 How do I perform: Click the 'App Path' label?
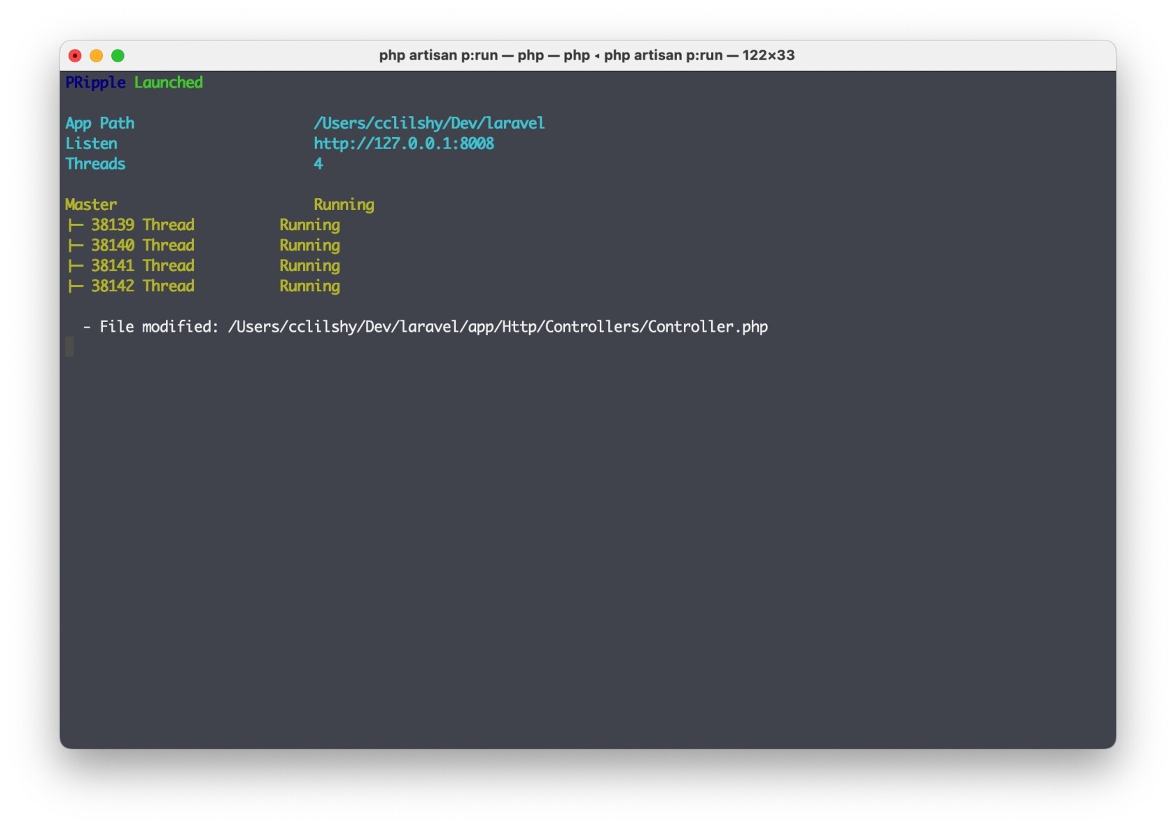(x=99, y=123)
